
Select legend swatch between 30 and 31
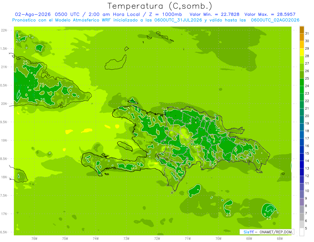click(302, 37)
